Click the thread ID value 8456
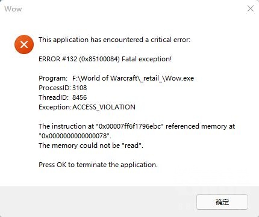This screenshot has height=217, width=259. pos(80,97)
